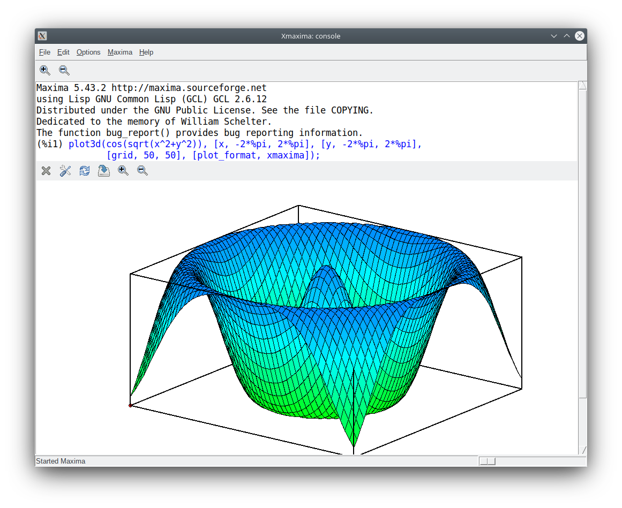Save the plot with the save icon
The width and height of the screenshot is (622, 508).
coord(104,171)
